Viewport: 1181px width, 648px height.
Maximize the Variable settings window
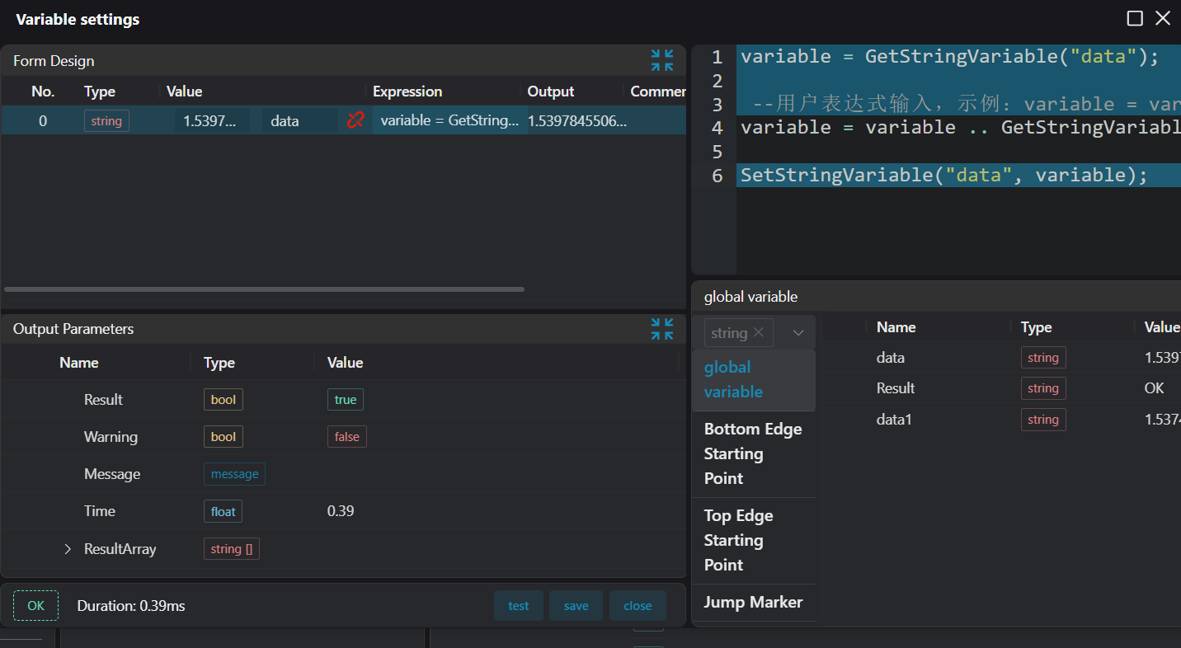(x=1135, y=18)
